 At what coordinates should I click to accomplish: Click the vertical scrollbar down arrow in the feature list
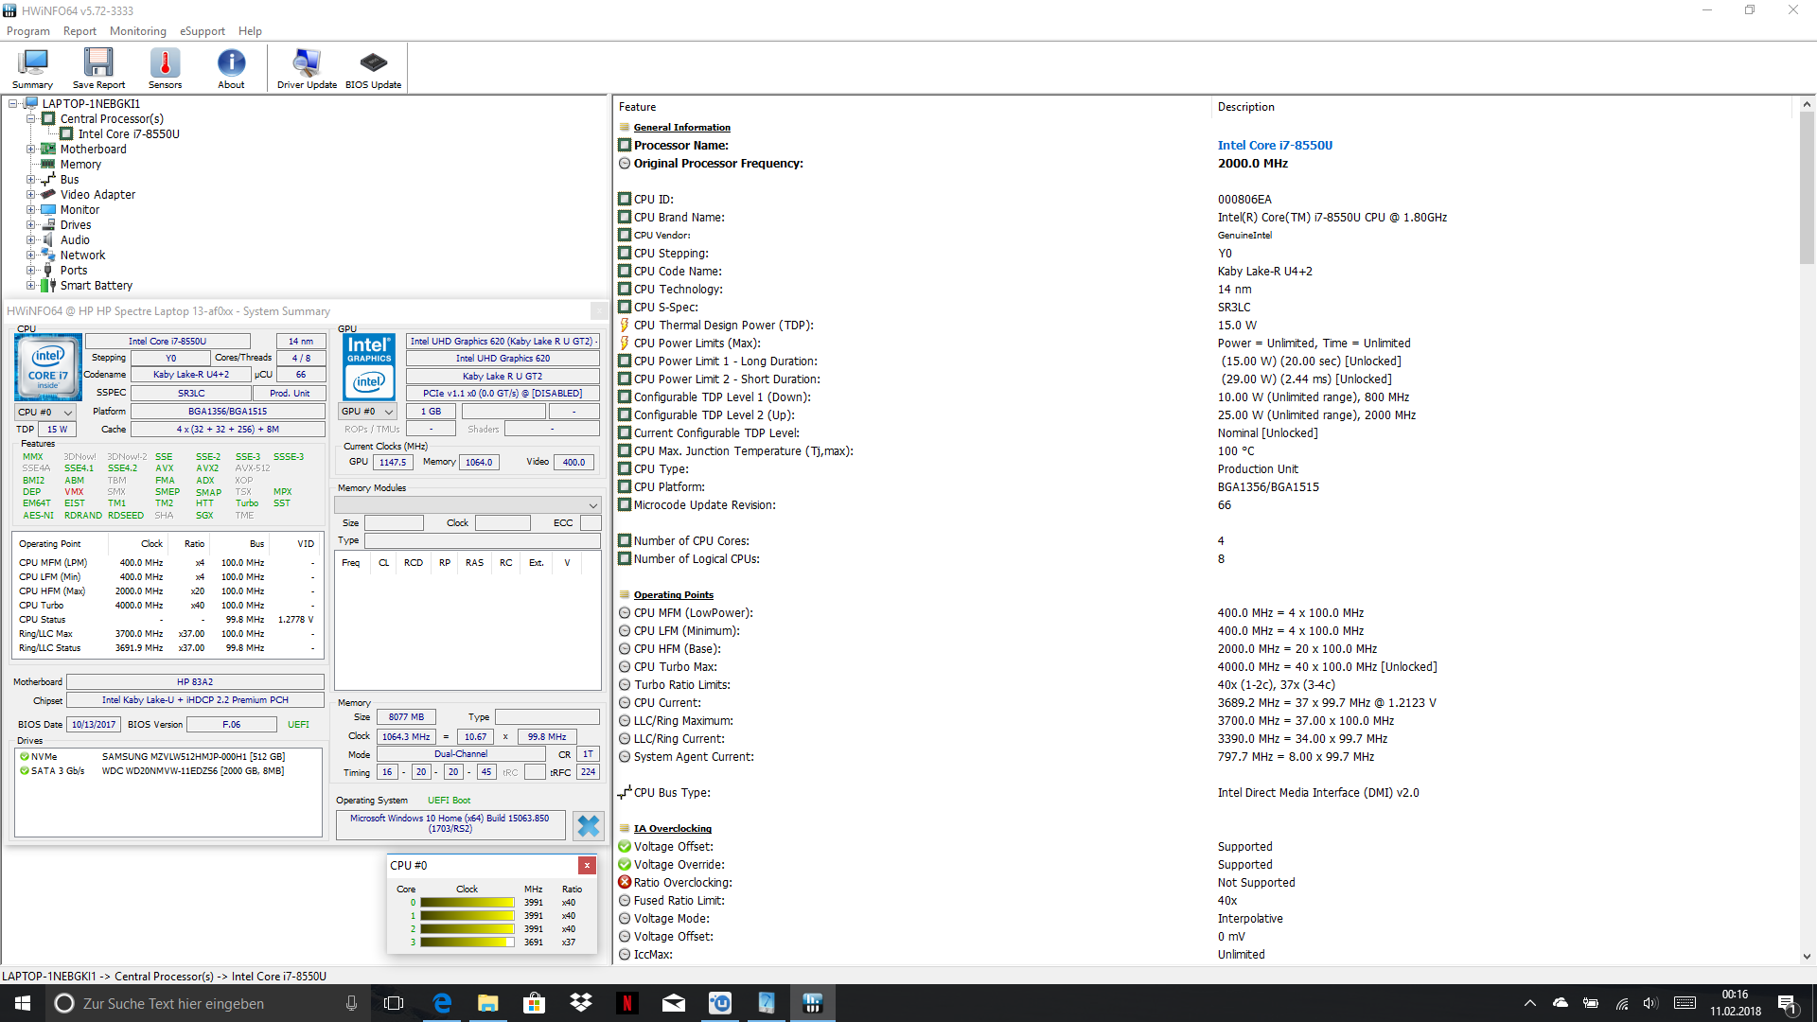(1807, 956)
